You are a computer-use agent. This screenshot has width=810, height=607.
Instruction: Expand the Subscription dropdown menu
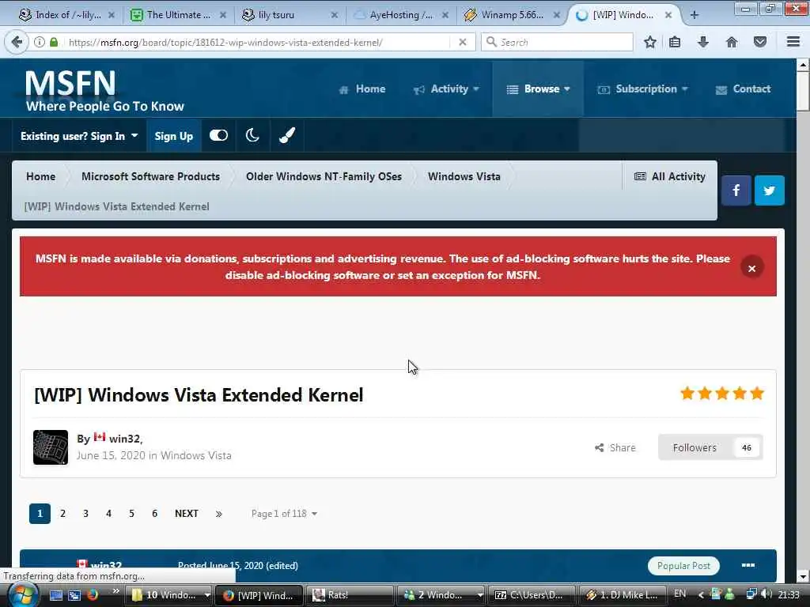pos(643,89)
